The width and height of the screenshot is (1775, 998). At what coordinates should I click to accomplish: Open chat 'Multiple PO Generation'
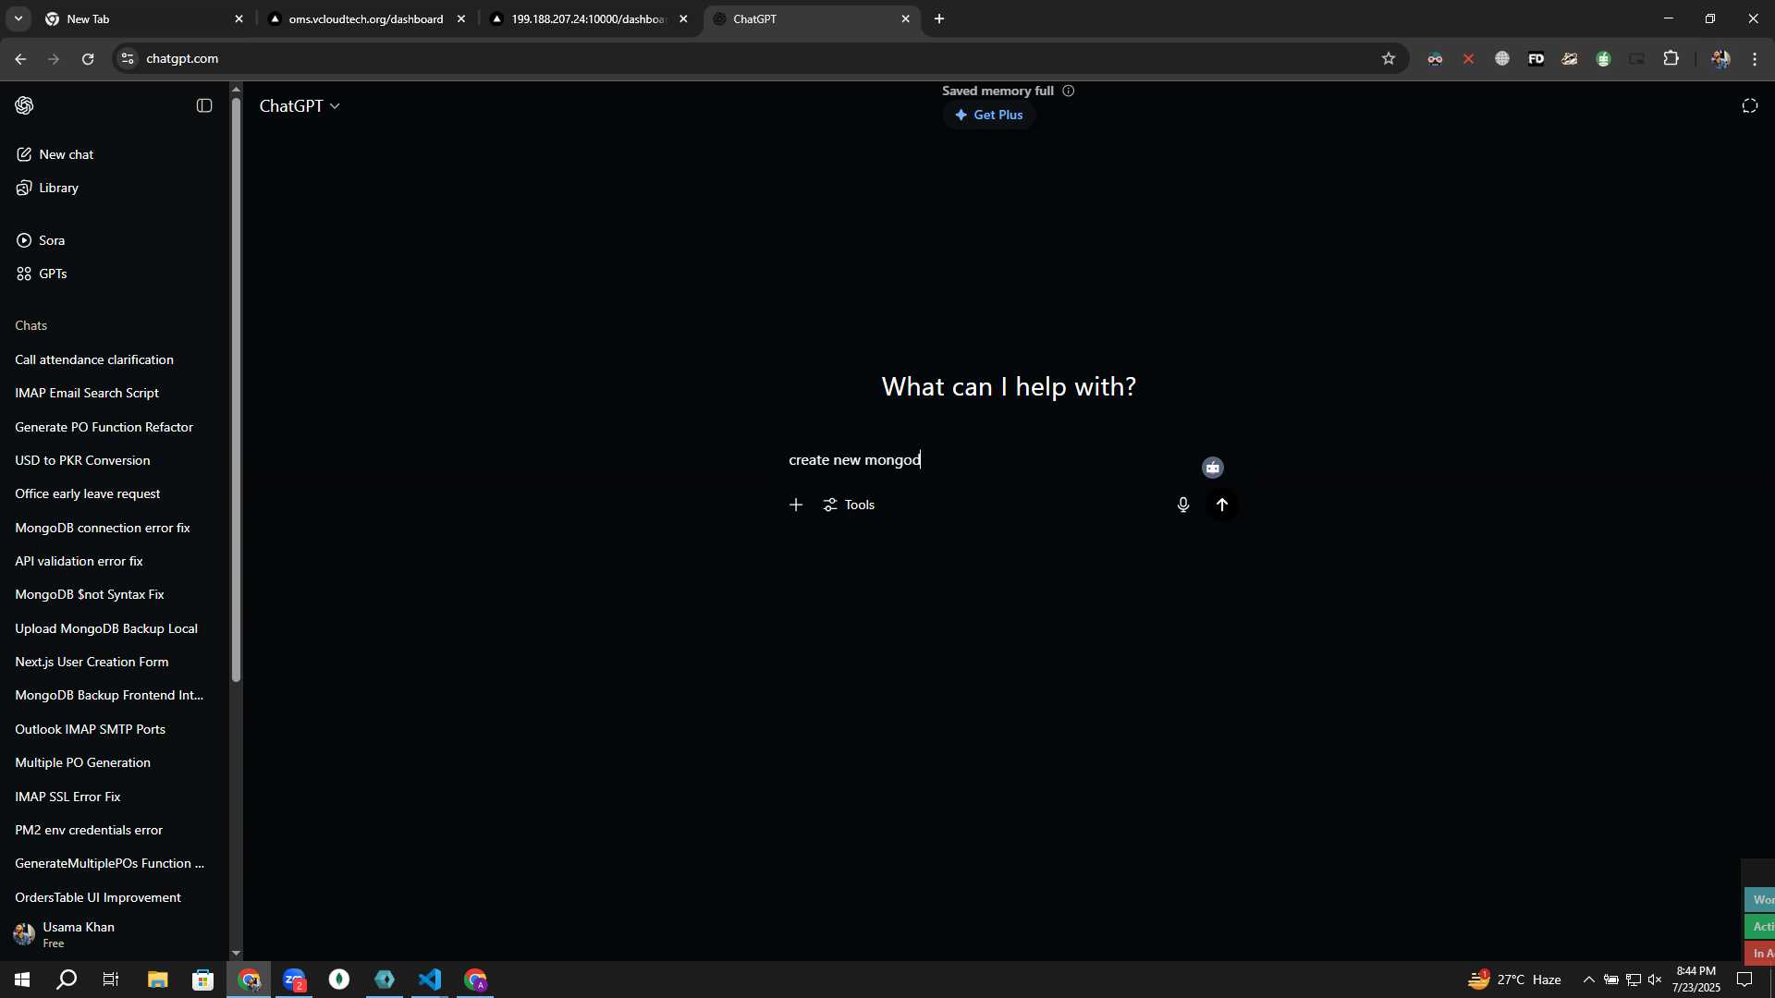[82, 762]
